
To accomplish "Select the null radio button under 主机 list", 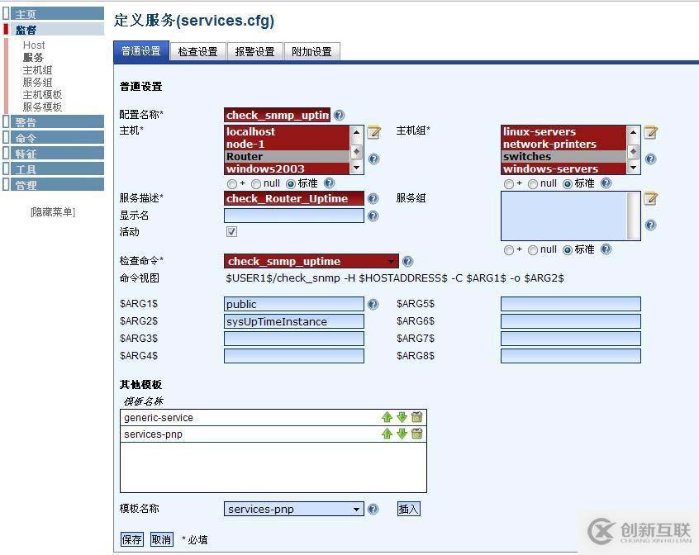I will [x=256, y=183].
